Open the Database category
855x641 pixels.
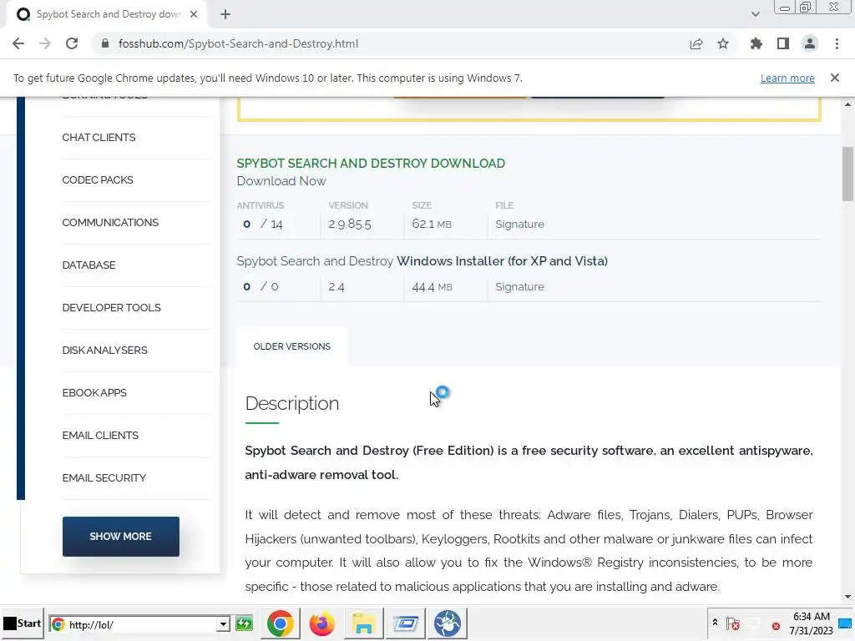pos(89,265)
